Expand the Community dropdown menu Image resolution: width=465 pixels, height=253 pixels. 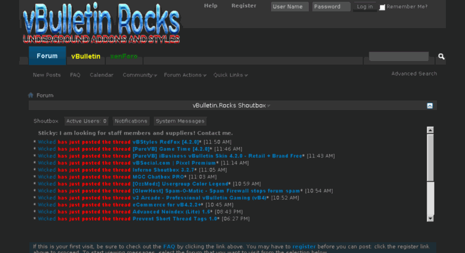click(x=139, y=75)
